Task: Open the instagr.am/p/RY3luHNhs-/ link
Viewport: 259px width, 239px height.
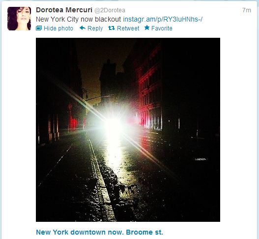Action: click(163, 19)
